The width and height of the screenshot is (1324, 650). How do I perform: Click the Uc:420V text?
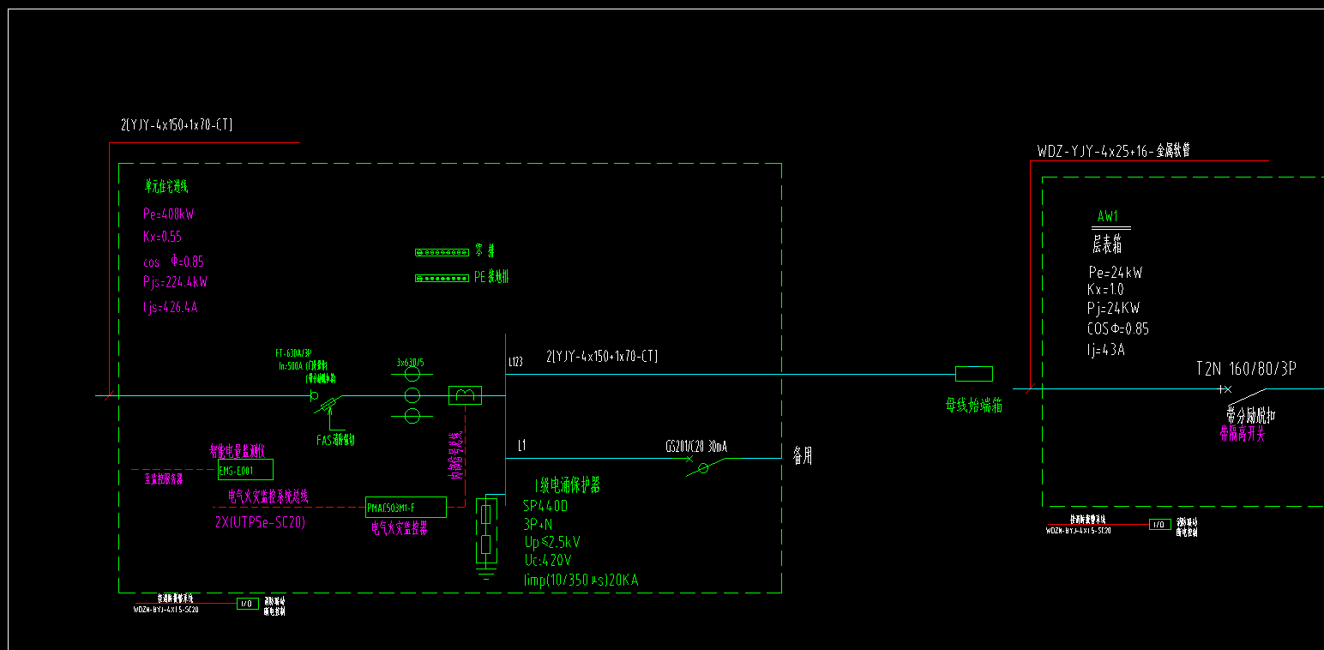click(547, 561)
